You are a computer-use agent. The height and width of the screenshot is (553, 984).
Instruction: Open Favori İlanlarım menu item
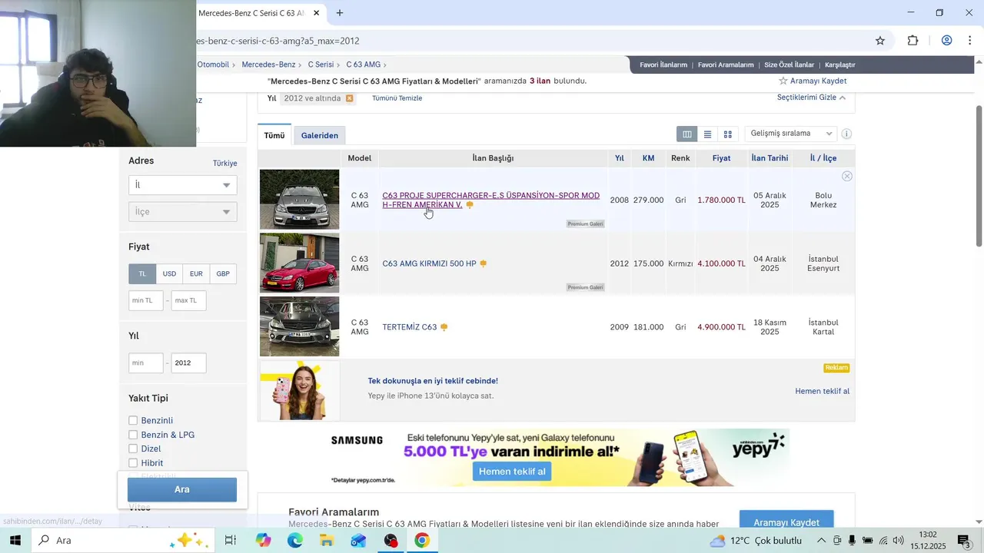click(663, 65)
